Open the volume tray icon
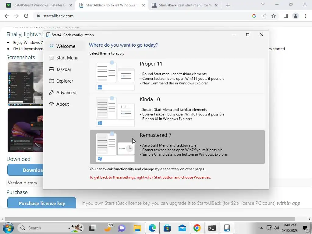 coord(276,228)
